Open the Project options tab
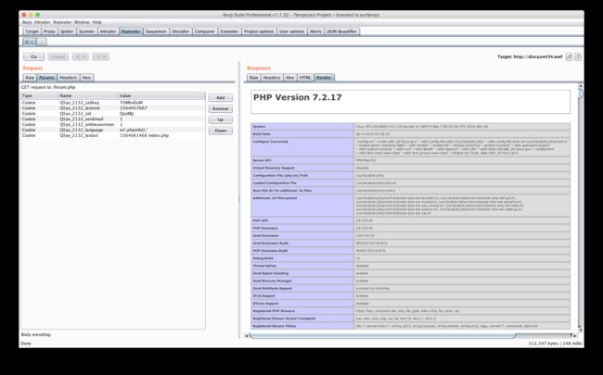The width and height of the screenshot is (603, 375). click(x=259, y=31)
